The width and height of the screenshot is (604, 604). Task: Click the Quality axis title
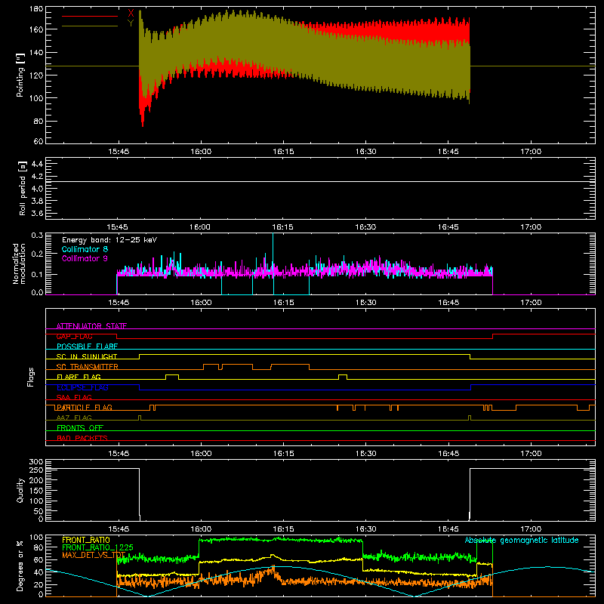point(20,490)
